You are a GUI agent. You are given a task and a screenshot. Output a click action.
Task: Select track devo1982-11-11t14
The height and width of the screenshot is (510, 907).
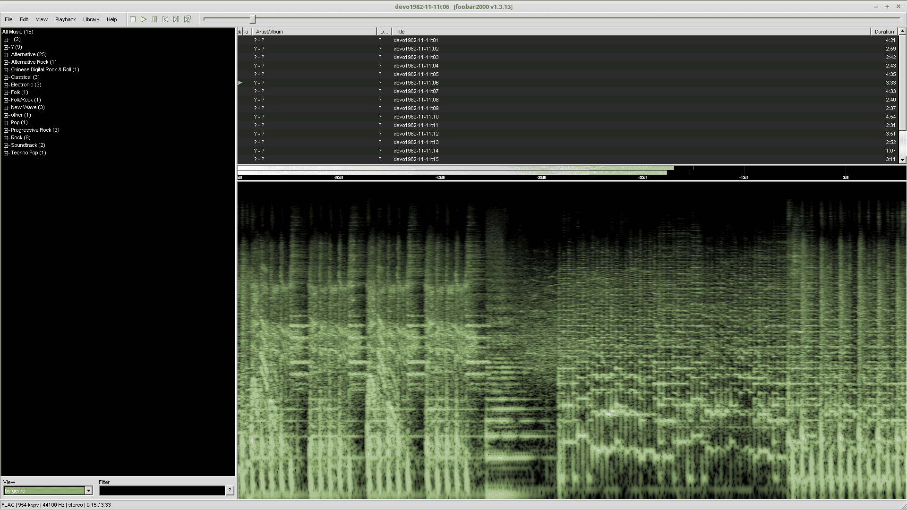[567, 151]
